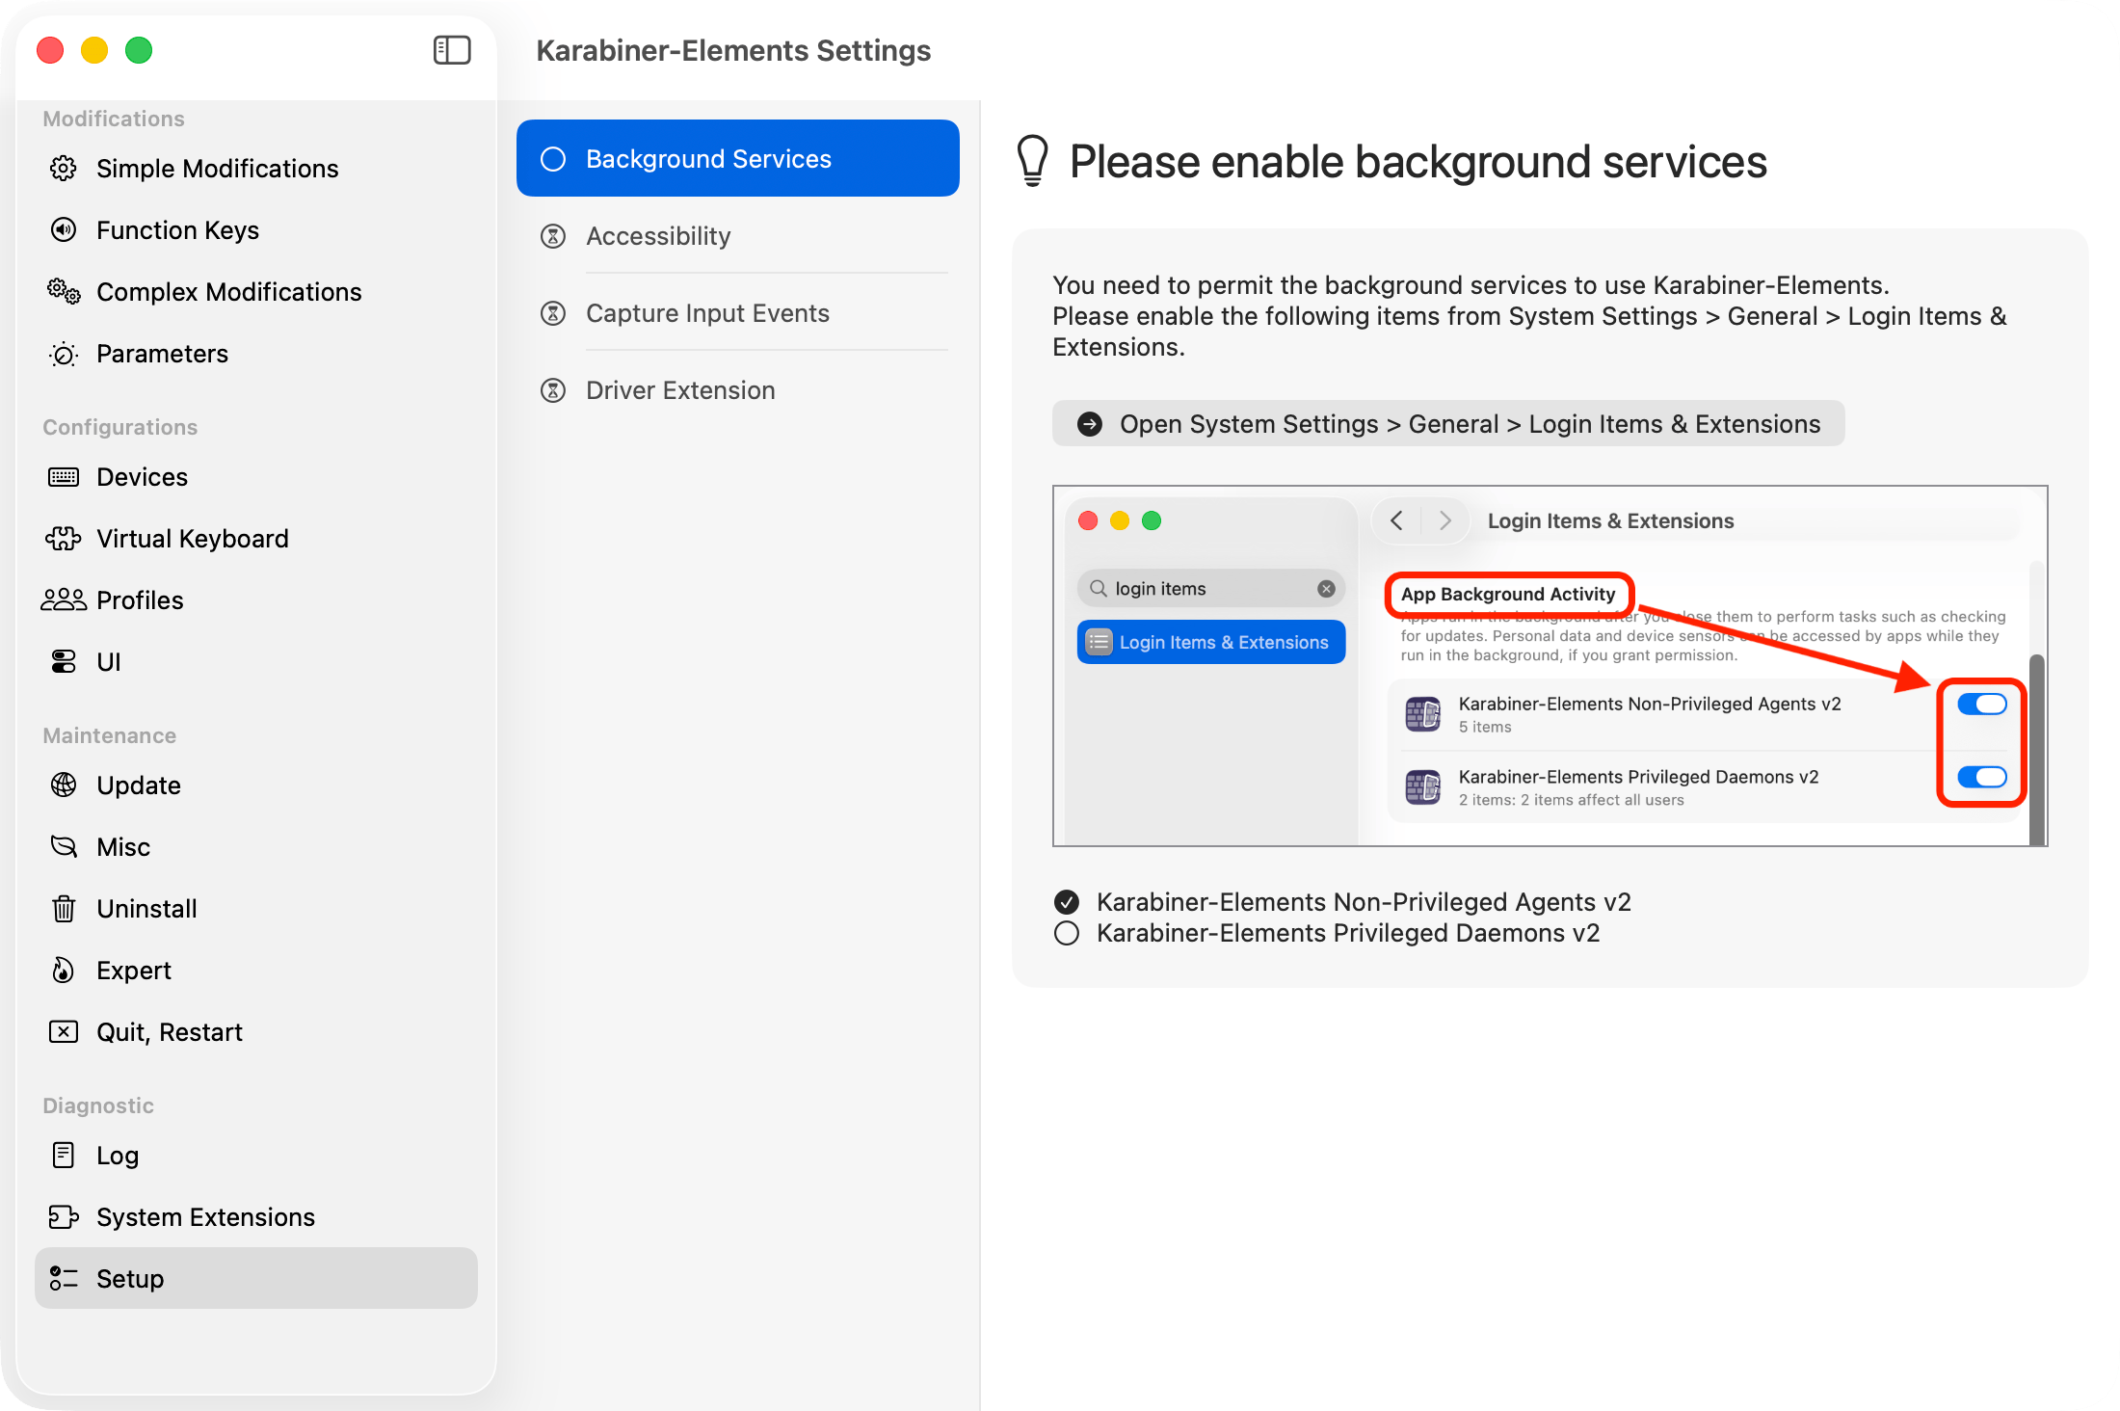The image size is (2120, 1411).
Task: Click the 'Configurations' section header
Action: pos(120,427)
